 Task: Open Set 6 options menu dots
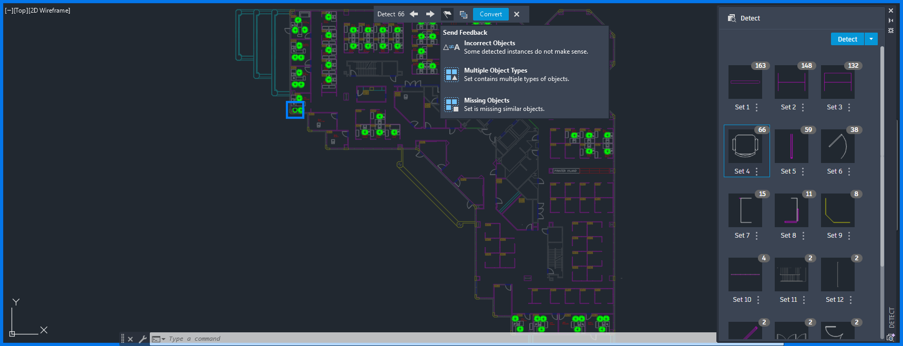849,171
